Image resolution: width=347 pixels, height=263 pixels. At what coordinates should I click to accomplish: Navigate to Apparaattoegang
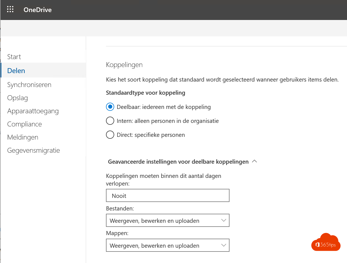tap(33, 111)
